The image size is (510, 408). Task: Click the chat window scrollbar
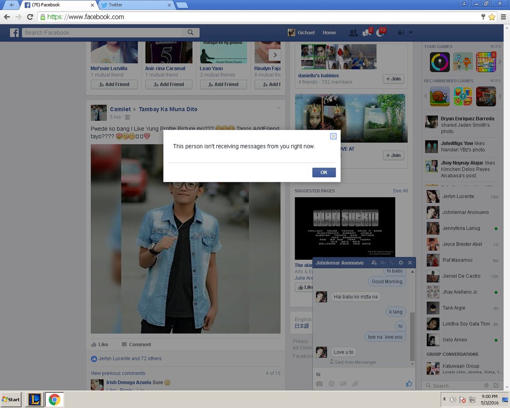[412, 336]
